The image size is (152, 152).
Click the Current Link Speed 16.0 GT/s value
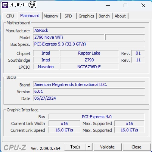[x=64, y=130]
